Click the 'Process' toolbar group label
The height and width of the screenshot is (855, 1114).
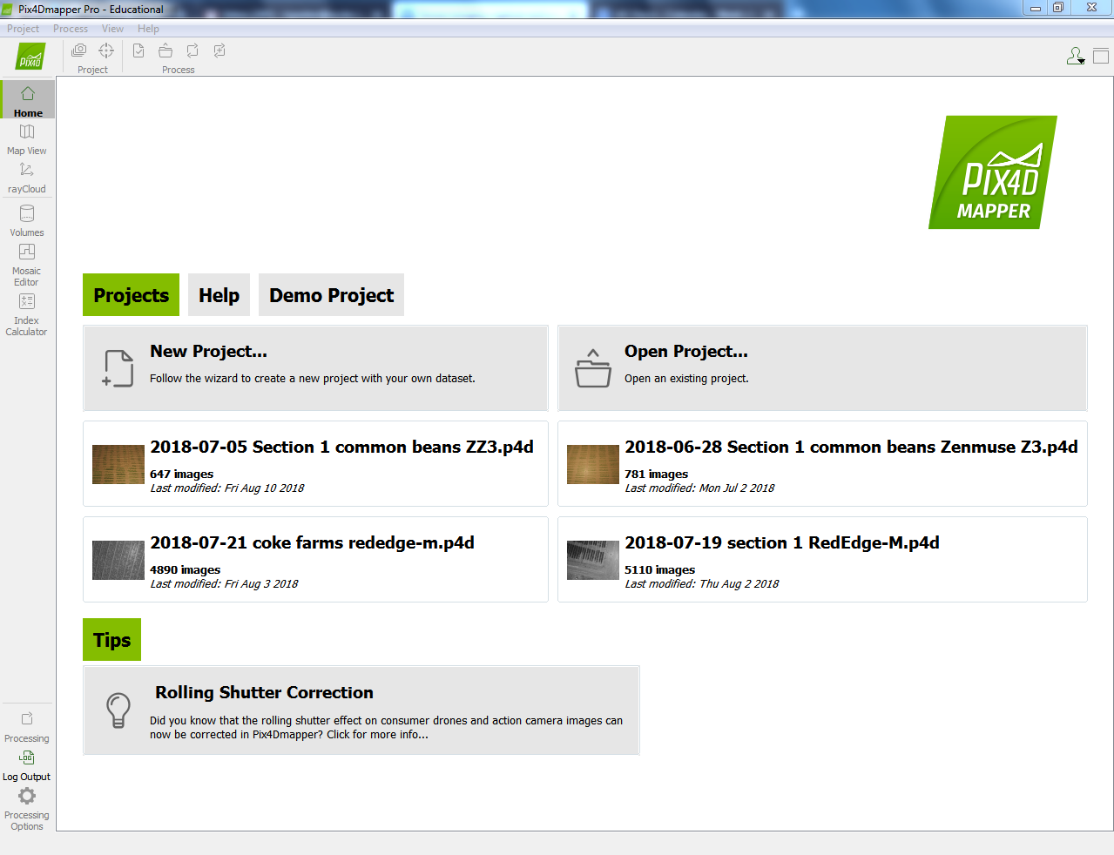coord(179,70)
